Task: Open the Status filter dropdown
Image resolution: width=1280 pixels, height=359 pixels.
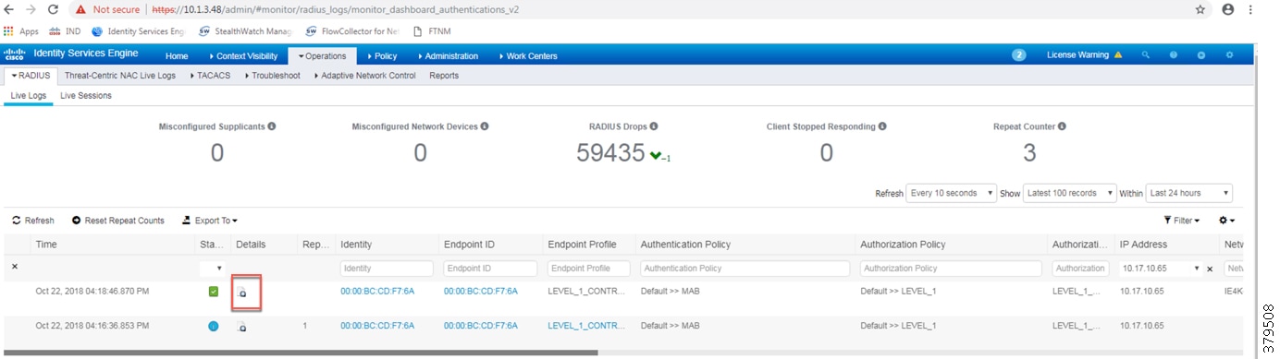Action: (x=214, y=269)
